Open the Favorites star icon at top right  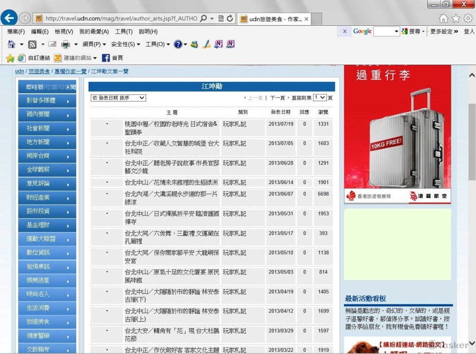tap(456, 18)
